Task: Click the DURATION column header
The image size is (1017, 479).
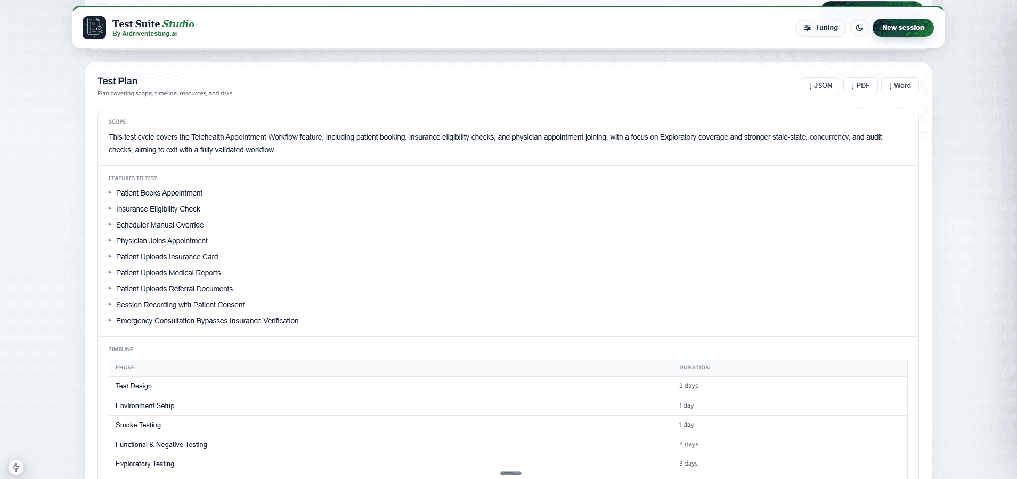Action: (694, 367)
